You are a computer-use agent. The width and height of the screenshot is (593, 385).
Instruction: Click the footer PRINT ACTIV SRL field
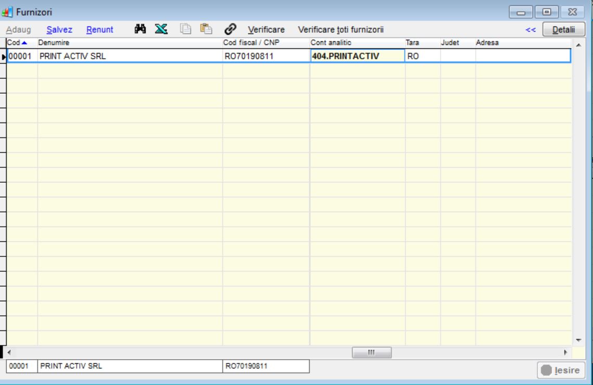[x=130, y=366]
